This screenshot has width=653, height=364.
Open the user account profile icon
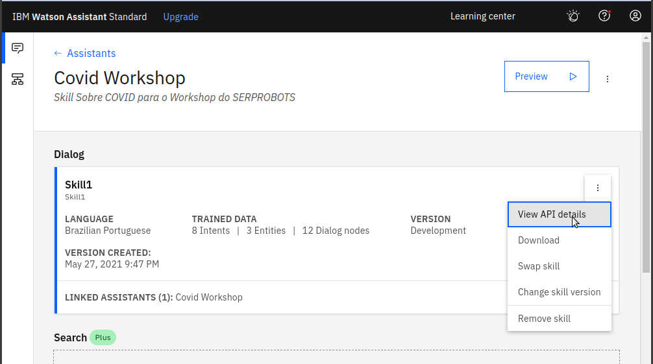tap(635, 16)
